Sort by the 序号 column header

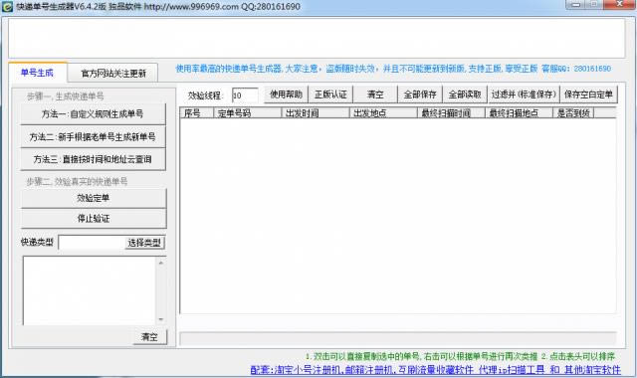[197, 113]
